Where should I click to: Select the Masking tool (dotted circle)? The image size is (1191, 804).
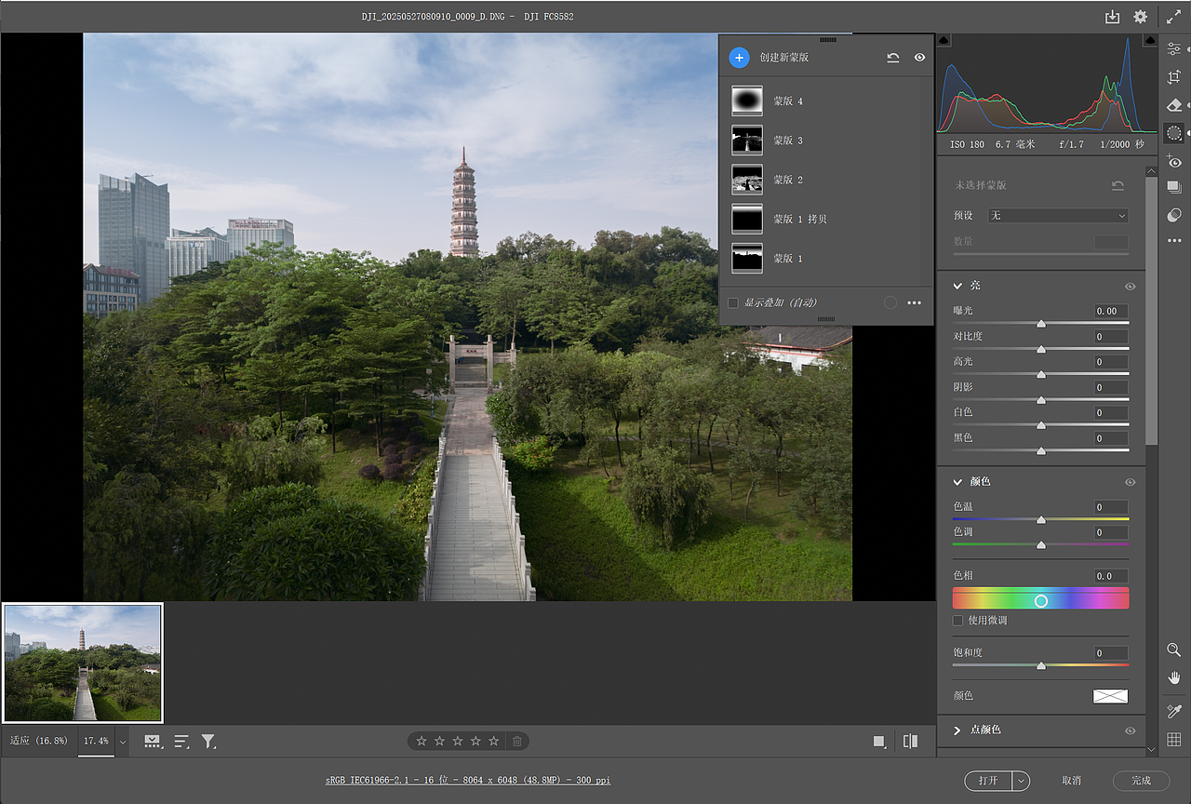point(1174,133)
